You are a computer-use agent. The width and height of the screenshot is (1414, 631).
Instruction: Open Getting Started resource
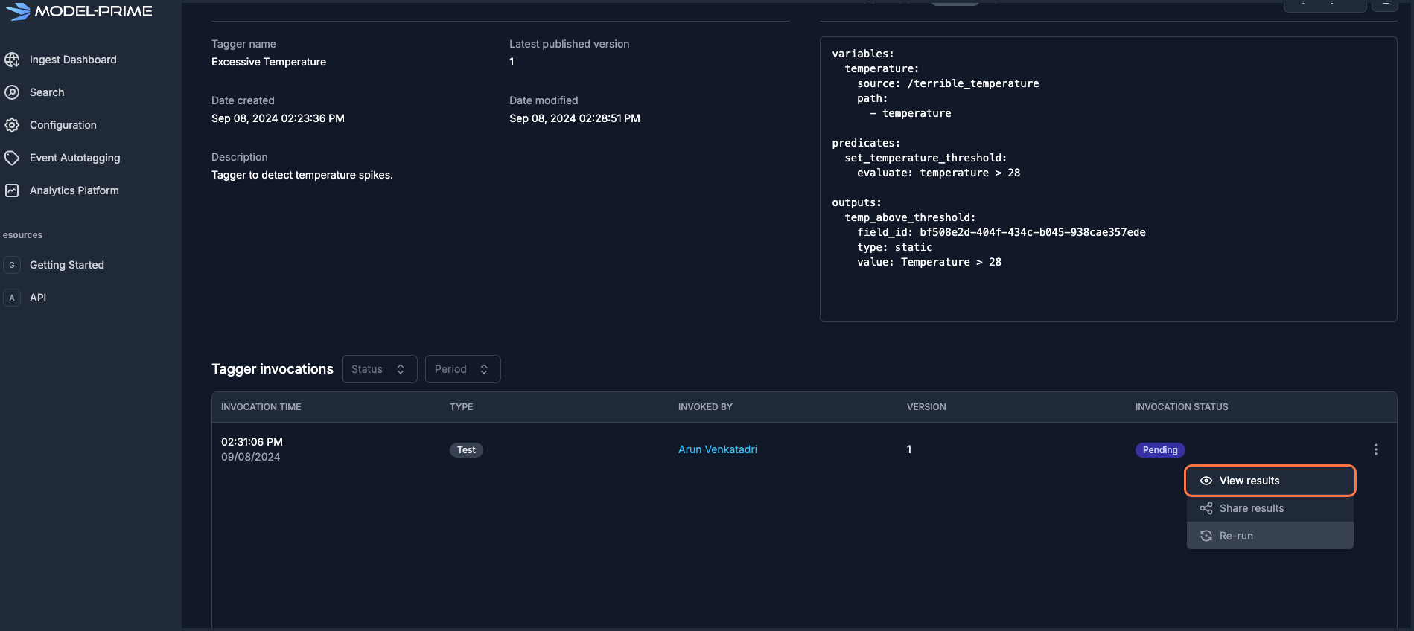tap(67, 265)
